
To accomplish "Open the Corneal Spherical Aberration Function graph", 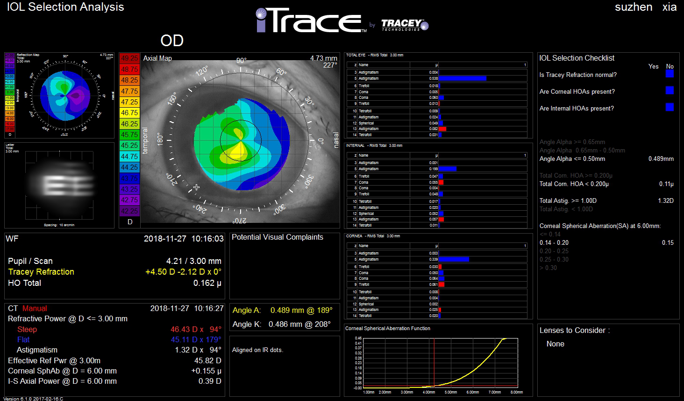I will click(x=438, y=360).
